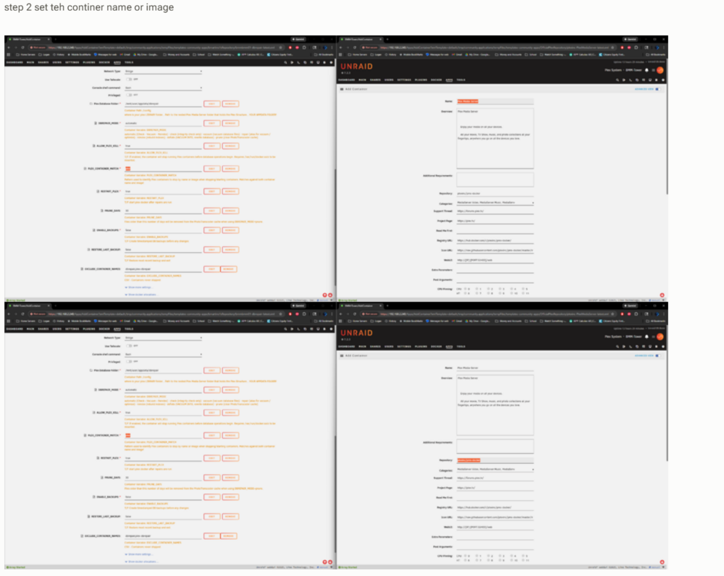Click EDIT beside Plex Database Folder, bottom-left window
The height and width of the screenshot is (576, 724).
[211, 370]
